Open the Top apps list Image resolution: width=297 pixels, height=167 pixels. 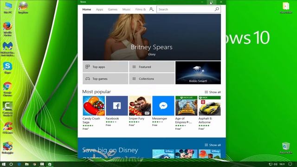click(x=105, y=67)
